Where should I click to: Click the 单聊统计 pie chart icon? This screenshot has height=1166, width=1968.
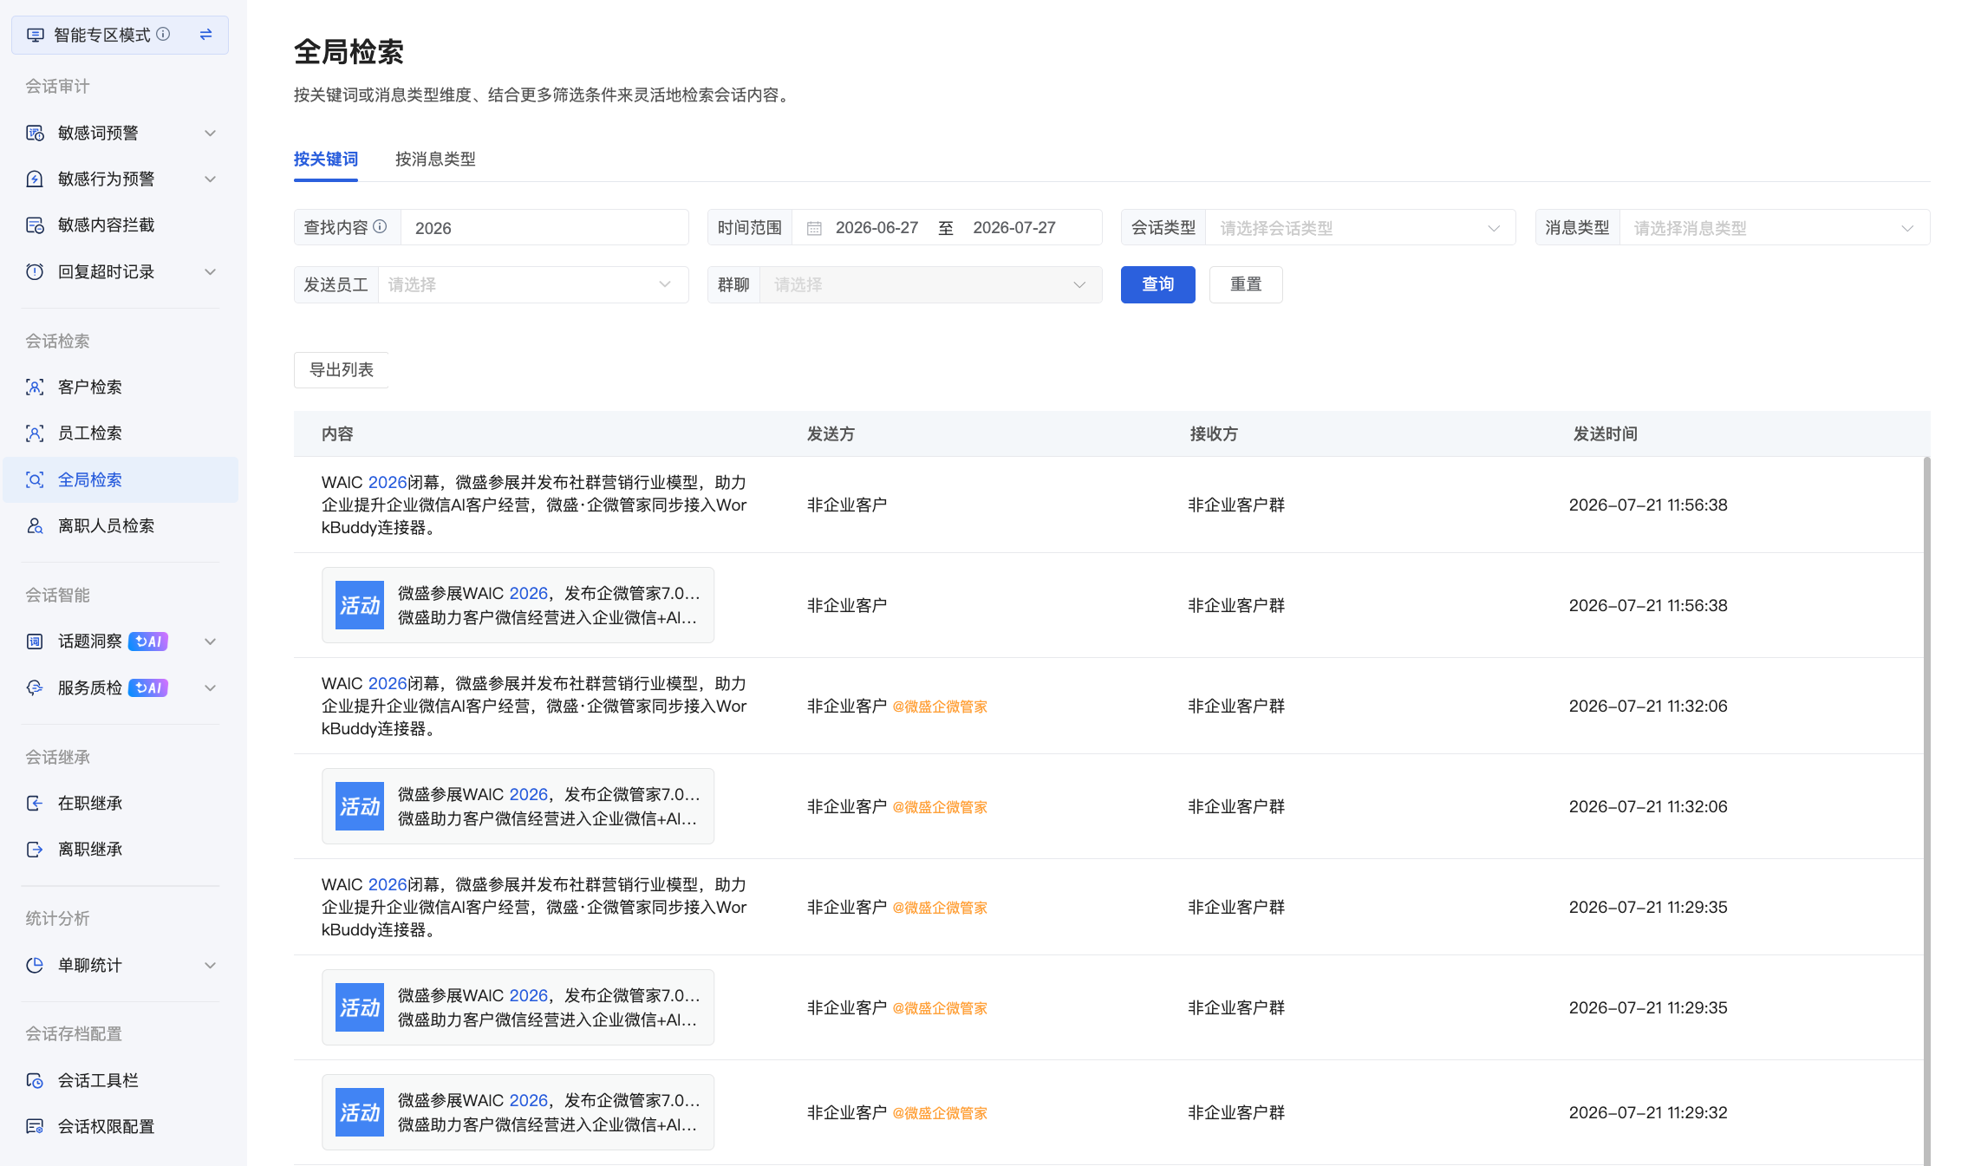(x=35, y=965)
